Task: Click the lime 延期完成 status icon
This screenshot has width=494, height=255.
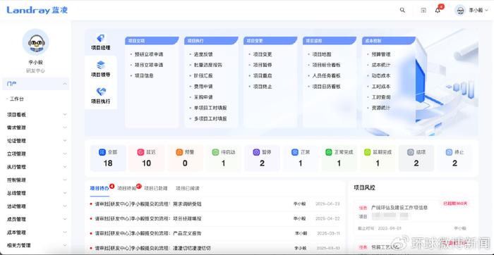Action: 367,152
